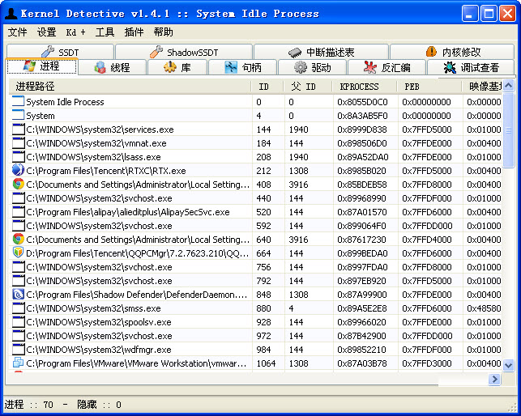Click the AlipaySecSvc.exe process icon

(19, 211)
